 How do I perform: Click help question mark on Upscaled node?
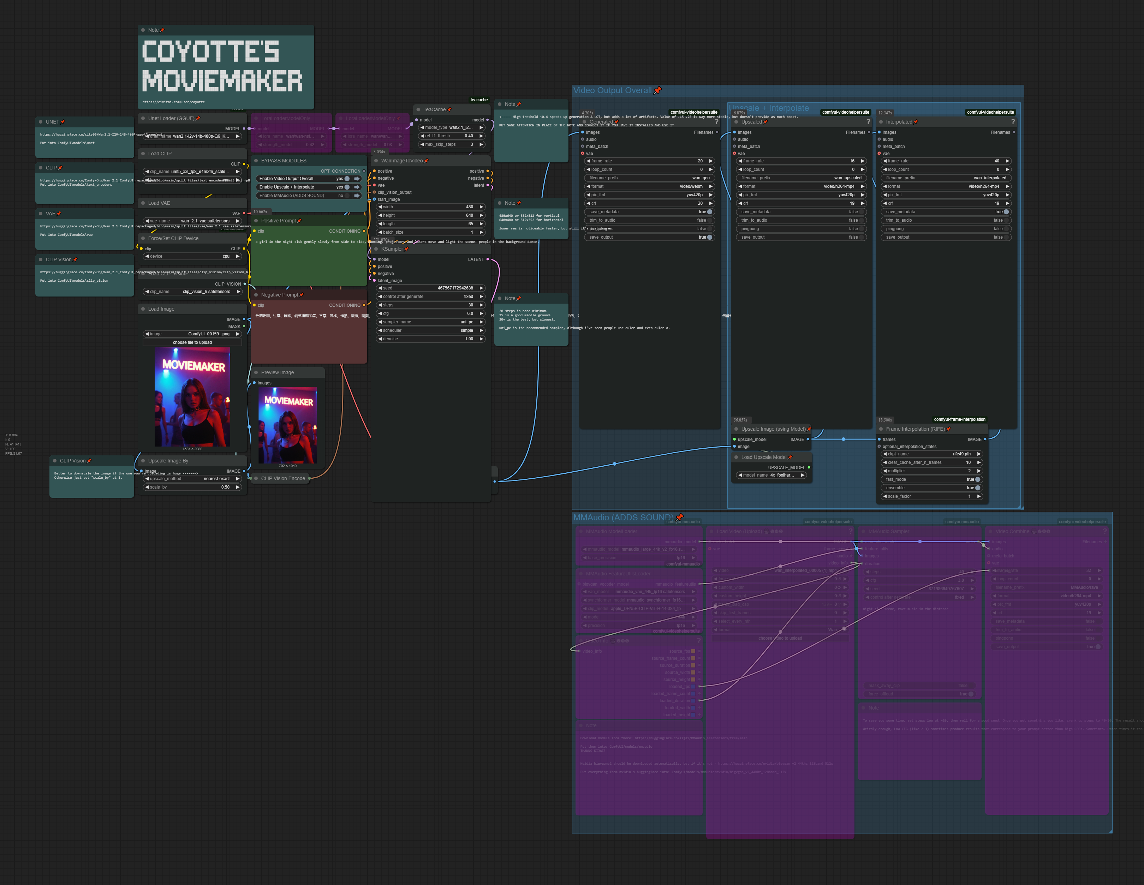[x=868, y=122]
